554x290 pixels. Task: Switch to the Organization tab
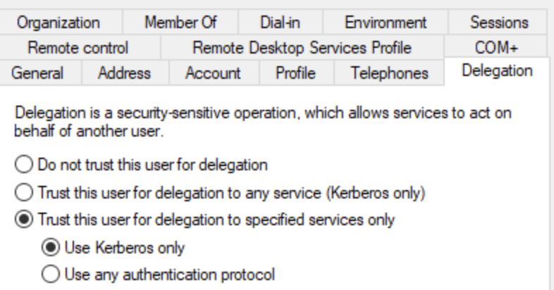click(59, 23)
